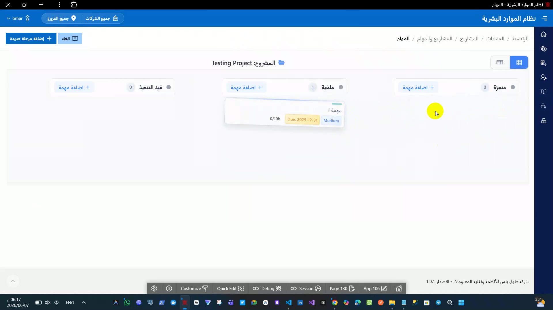
Task: Open Telegram from the taskbar
Action: [438, 303]
